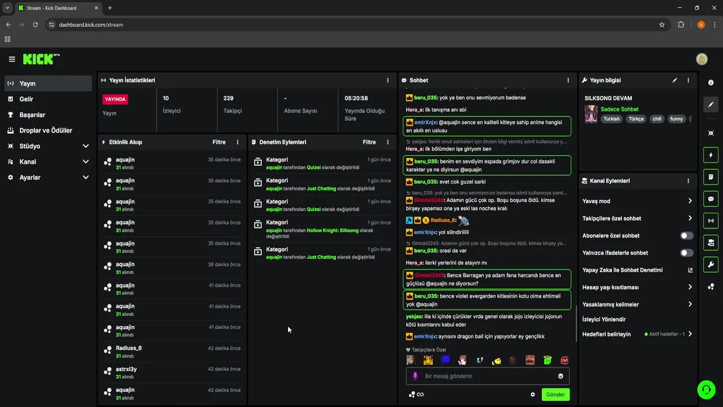Open the green headset support button

pyautogui.click(x=705, y=389)
